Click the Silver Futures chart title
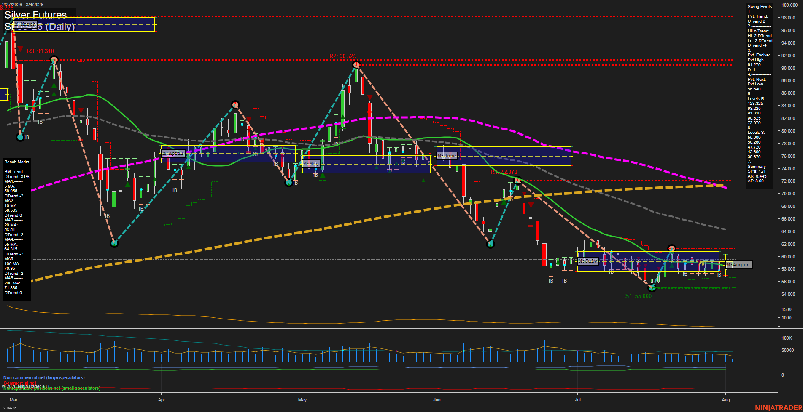Screen dimensions: 803x412 point(35,15)
